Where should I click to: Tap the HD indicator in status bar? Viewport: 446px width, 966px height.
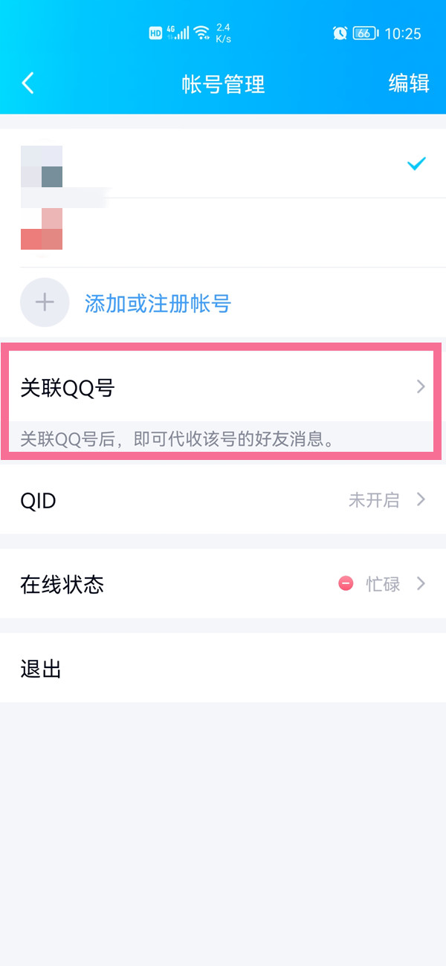point(155,33)
